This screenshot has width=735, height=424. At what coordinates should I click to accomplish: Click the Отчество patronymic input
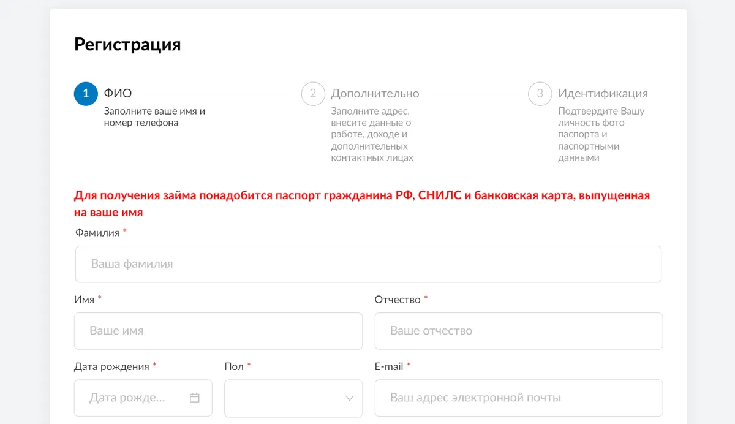[x=519, y=331]
